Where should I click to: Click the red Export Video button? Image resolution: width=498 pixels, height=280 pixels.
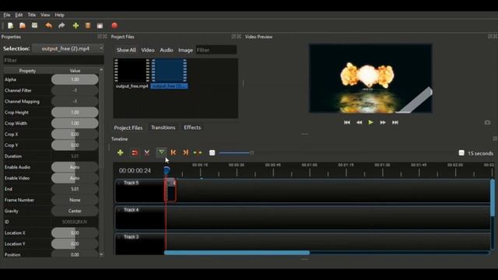[x=114, y=26]
